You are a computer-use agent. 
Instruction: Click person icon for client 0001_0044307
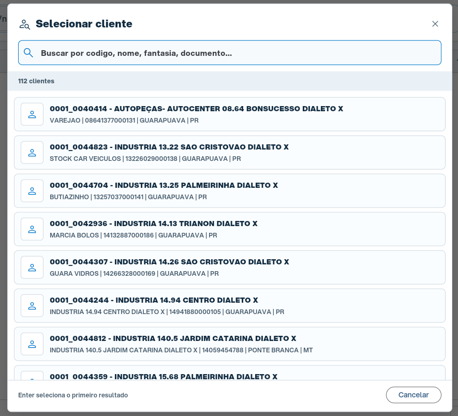pos(32,268)
